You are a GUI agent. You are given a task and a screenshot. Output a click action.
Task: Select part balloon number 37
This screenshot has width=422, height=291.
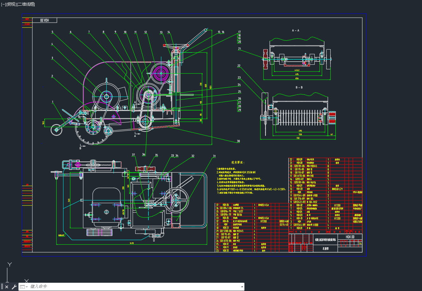pyautogui.click(x=133, y=155)
